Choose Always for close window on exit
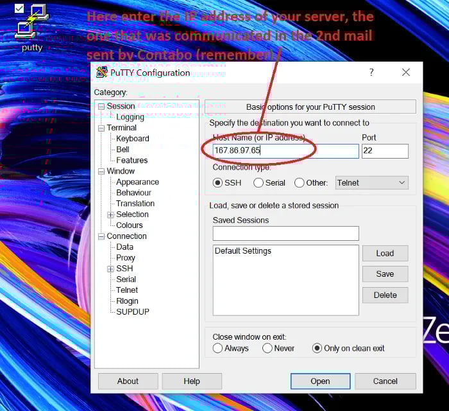The width and height of the screenshot is (449, 411). click(x=217, y=348)
